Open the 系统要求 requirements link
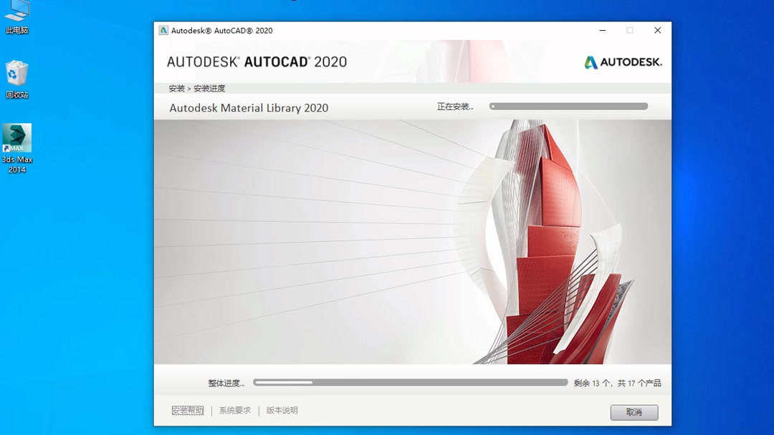Image resolution: width=774 pixels, height=435 pixels. 233,410
